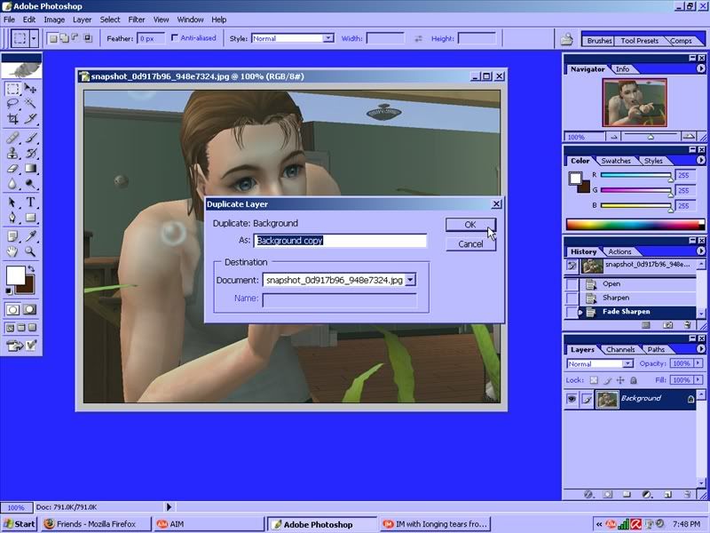The height and width of the screenshot is (533, 710).
Task: Open the Layer menu
Action: pyautogui.click(x=82, y=20)
